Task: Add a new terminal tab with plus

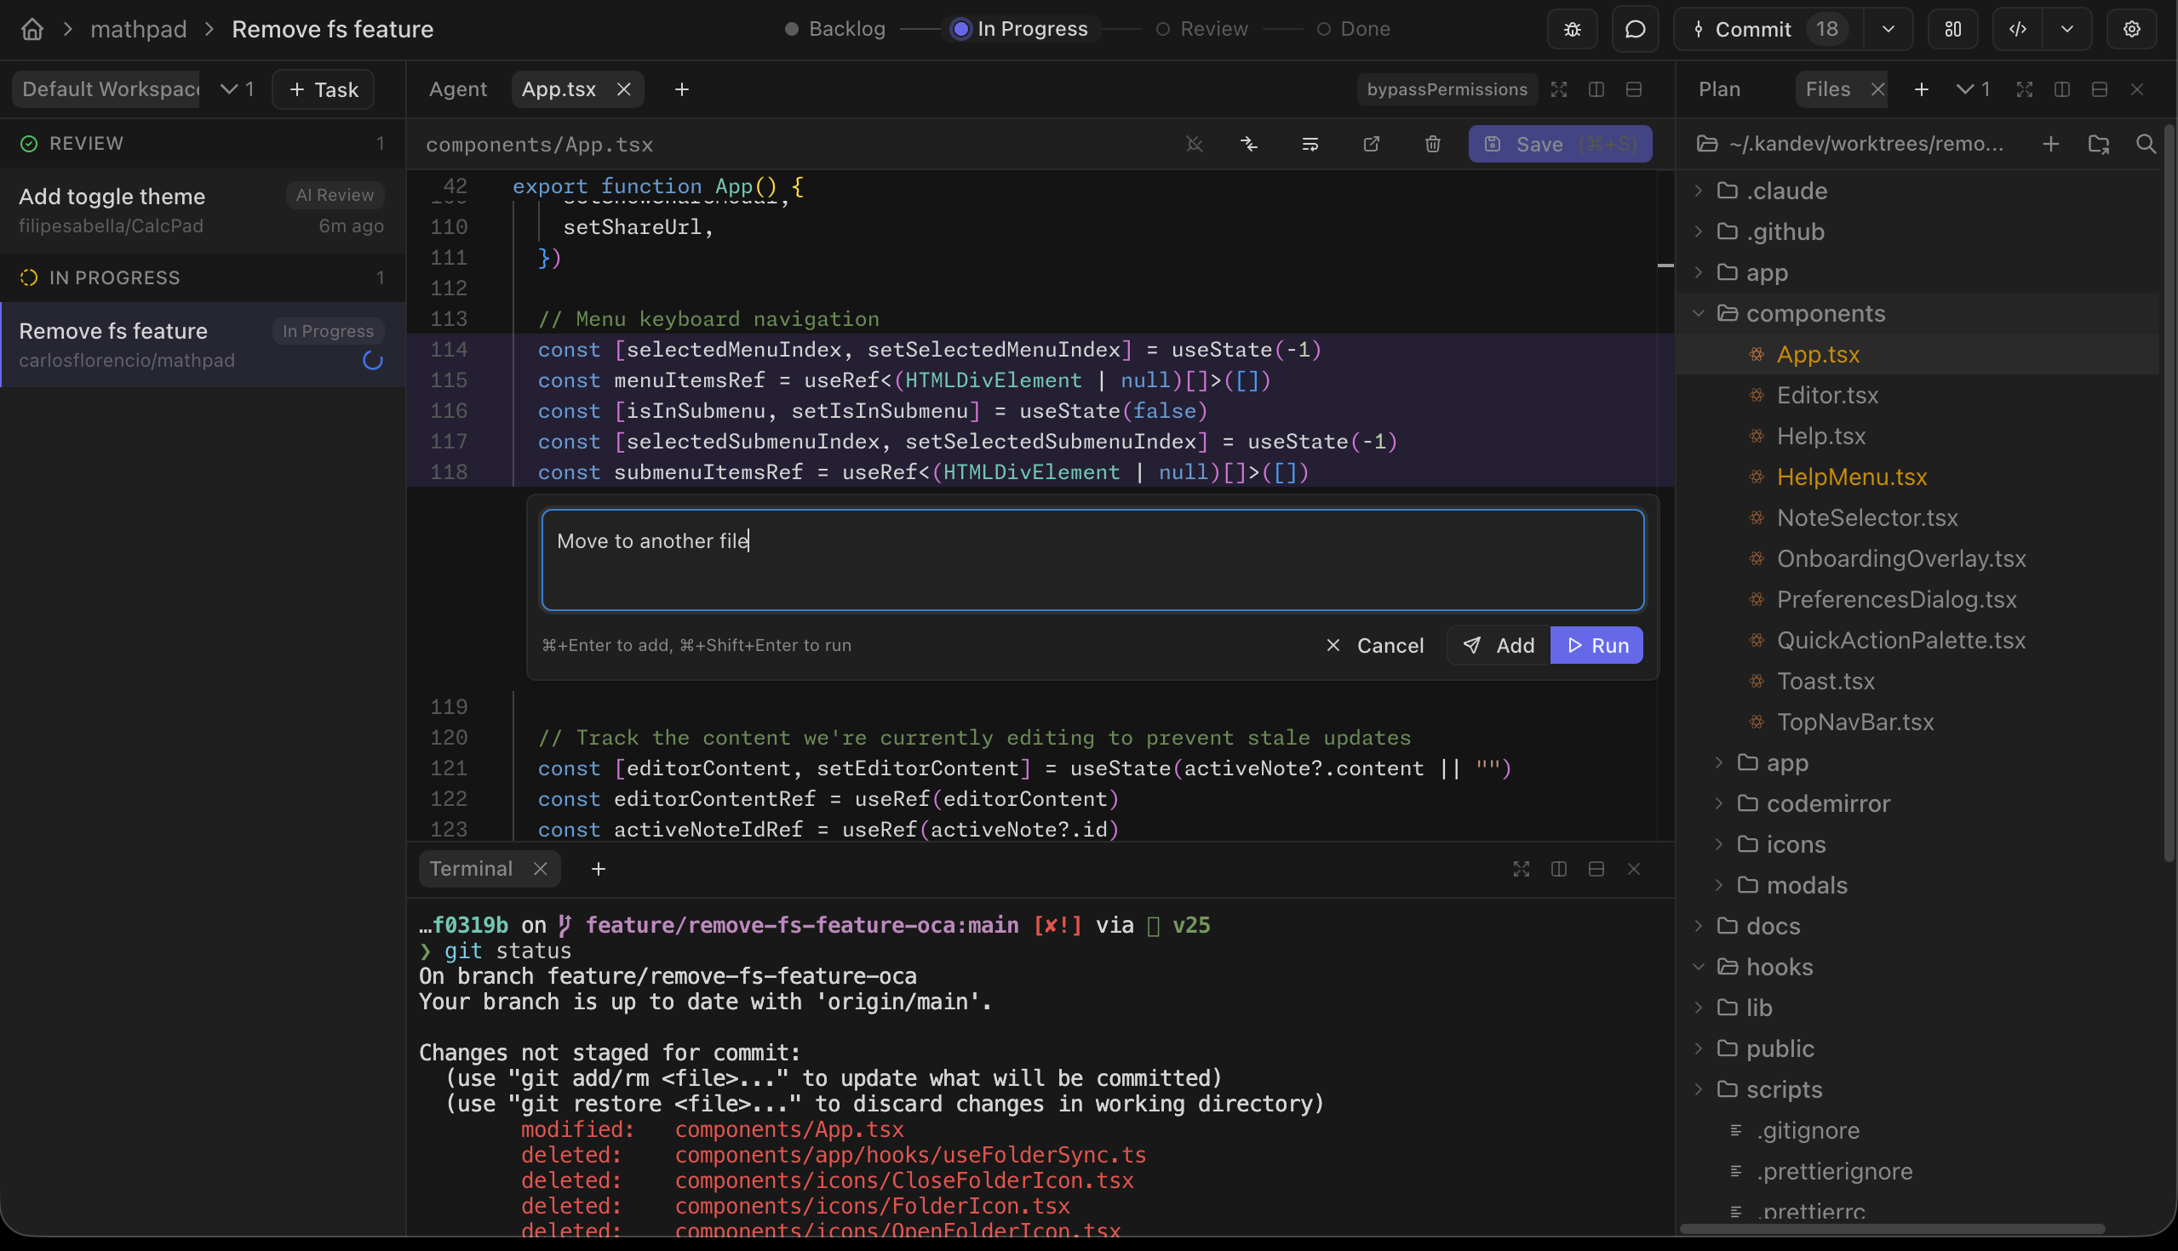Action: pos(599,869)
